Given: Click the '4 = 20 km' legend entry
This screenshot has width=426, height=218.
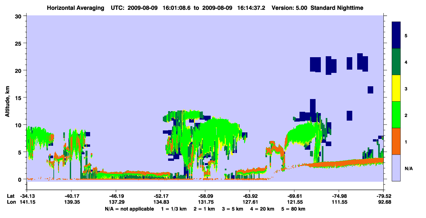Looking at the screenshot, I should [262, 209].
